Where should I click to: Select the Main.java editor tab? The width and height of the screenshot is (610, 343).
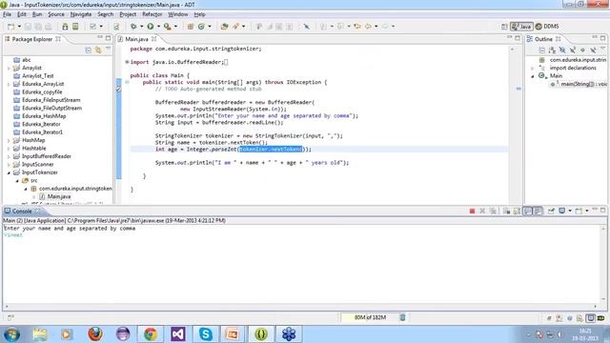(136, 39)
